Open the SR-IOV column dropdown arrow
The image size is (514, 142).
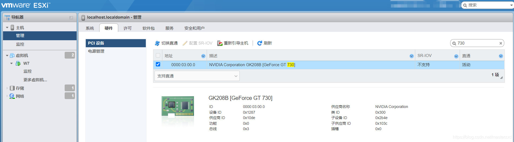click(x=456, y=56)
